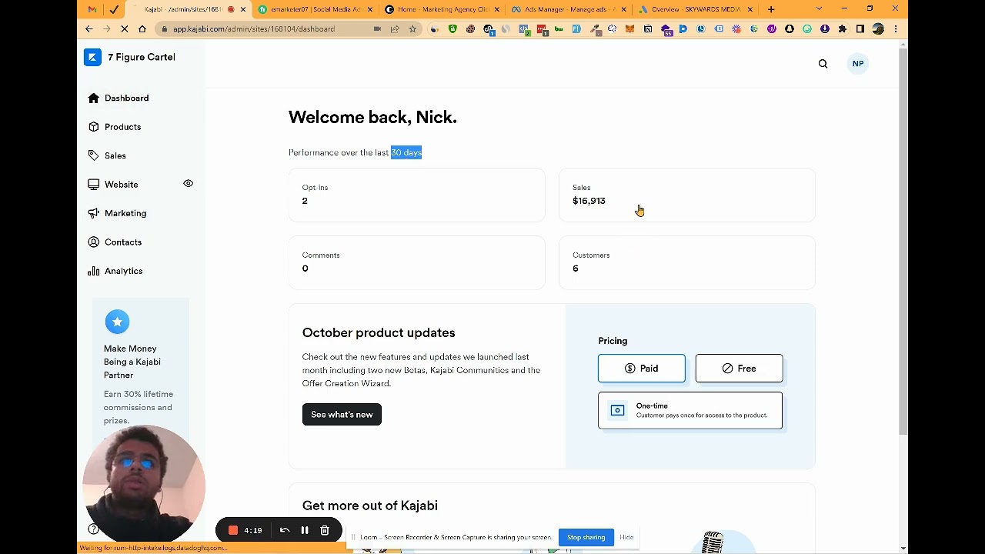Click the address bar URL

[254, 28]
